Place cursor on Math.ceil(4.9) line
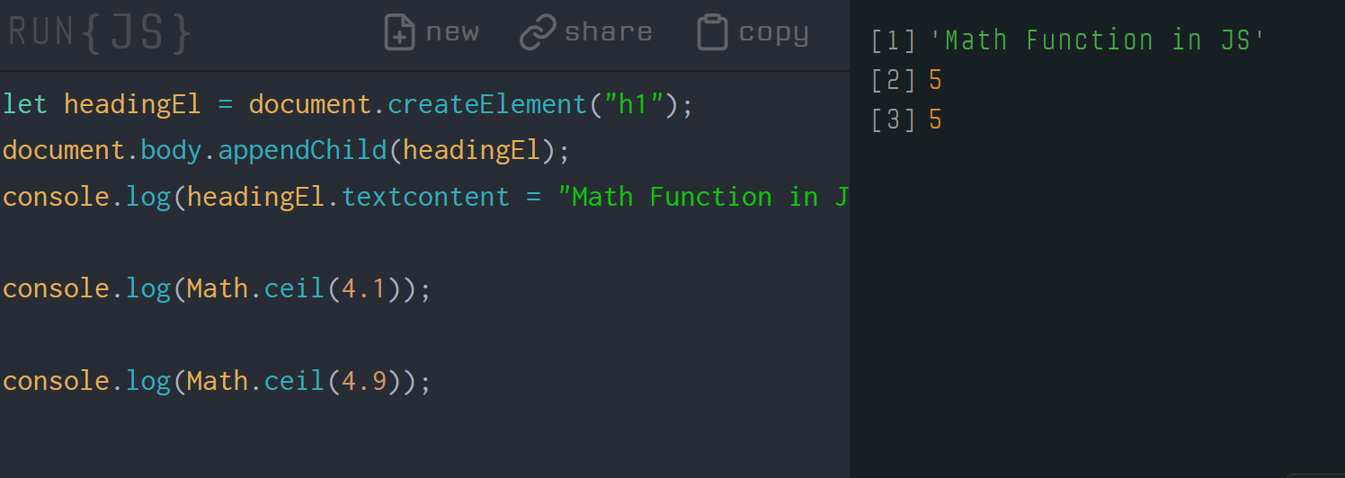The image size is (1345, 478). (x=217, y=382)
